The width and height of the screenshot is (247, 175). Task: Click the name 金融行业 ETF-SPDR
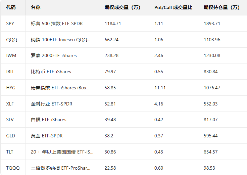pyautogui.click(x=51, y=104)
